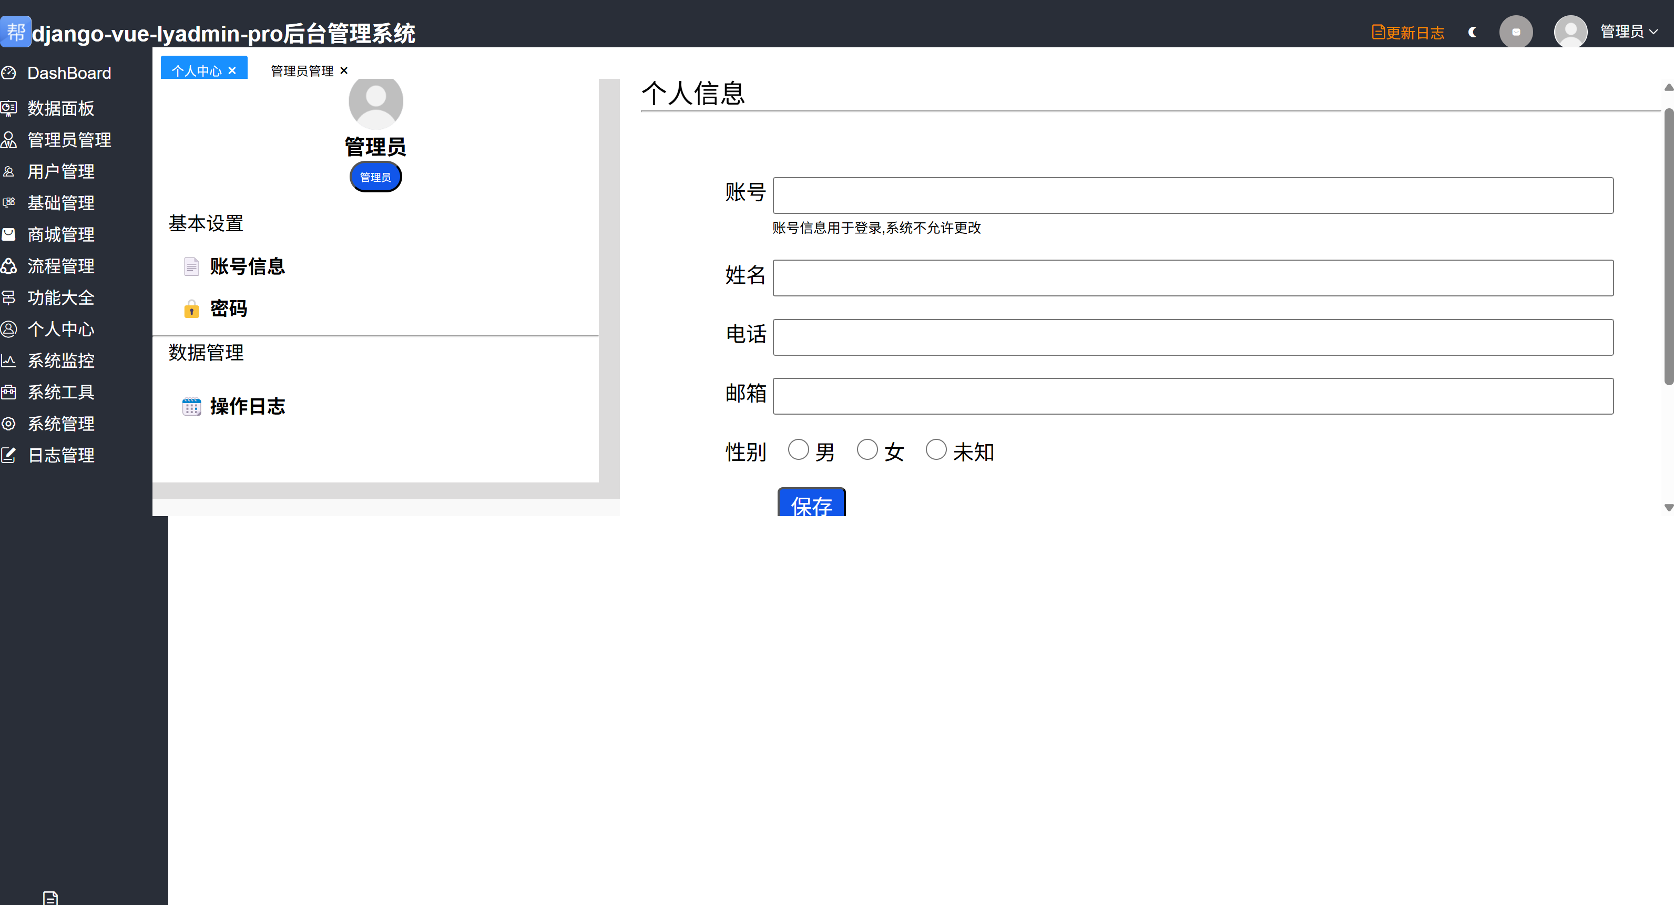Click the DashBoard gauge icon in sidebar

[8, 73]
